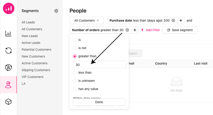This screenshot has height=115, width=213.
Task: Remove the Number of orders filter
Action: (127, 30)
